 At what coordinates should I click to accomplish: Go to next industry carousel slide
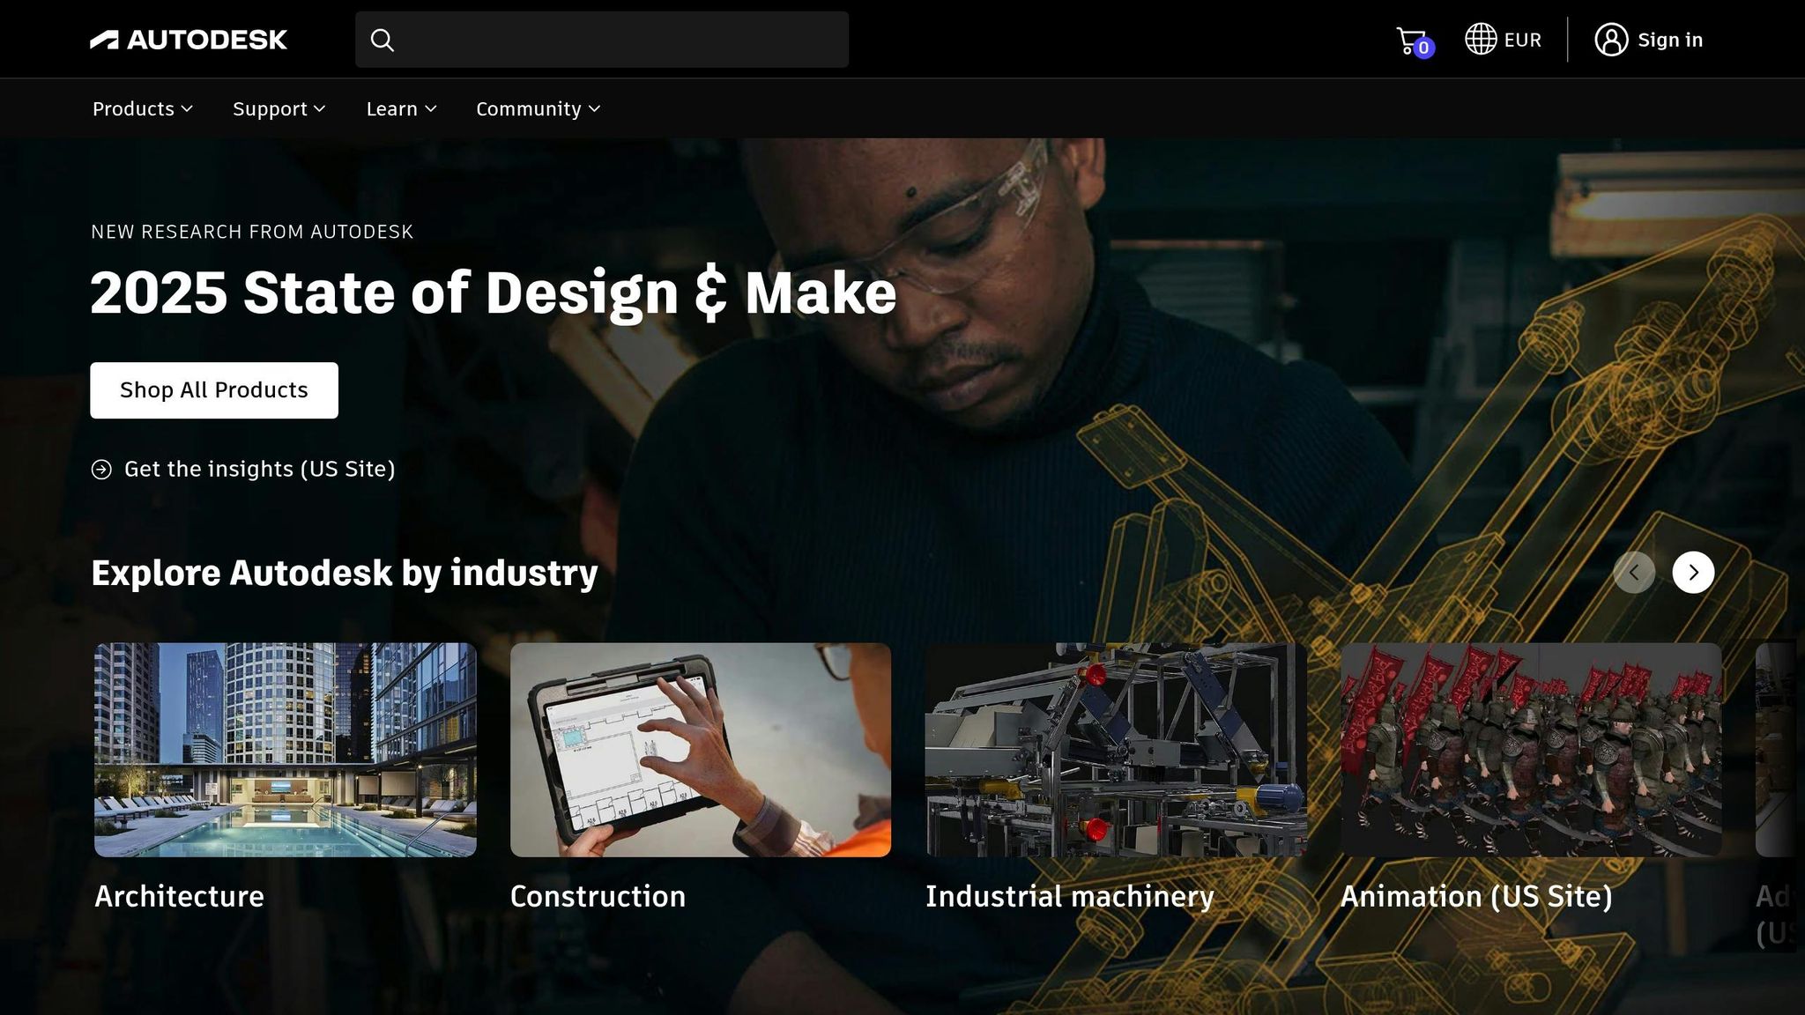(x=1693, y=573)
